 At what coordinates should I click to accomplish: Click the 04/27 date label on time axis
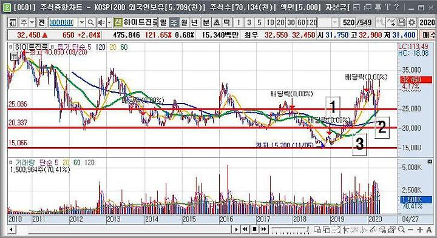click(x=410, y=219)
